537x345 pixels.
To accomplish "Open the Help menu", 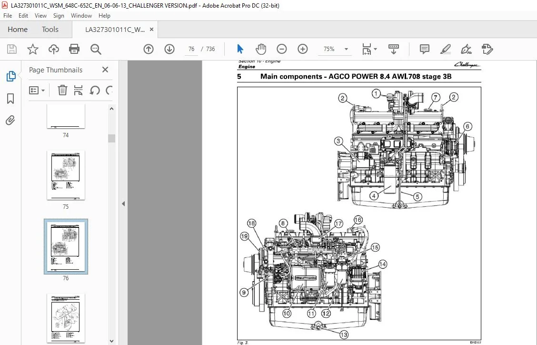I will [x=104, y=15].
